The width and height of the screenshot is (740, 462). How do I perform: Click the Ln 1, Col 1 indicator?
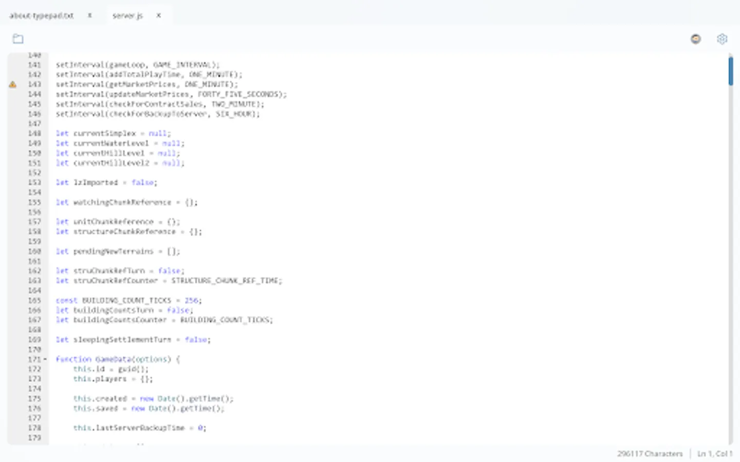[714, 454]
